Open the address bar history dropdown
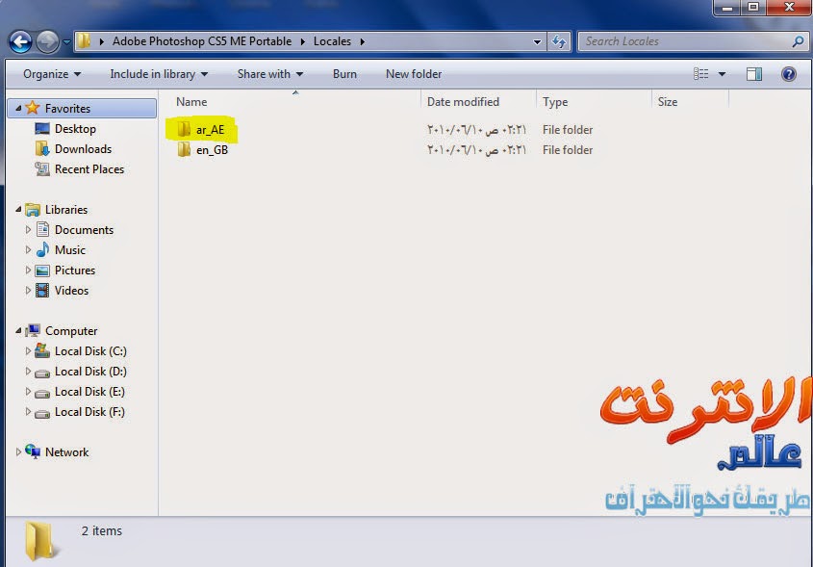 [x=537, y=41]
